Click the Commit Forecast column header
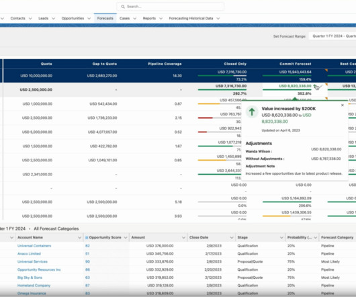Viewport: 356px width, 297px height. coord(296,64)
